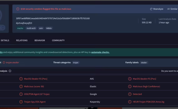
Task: Click the trojan.stealer threat label
Action: pyautogui.click(x=13, y=62)
